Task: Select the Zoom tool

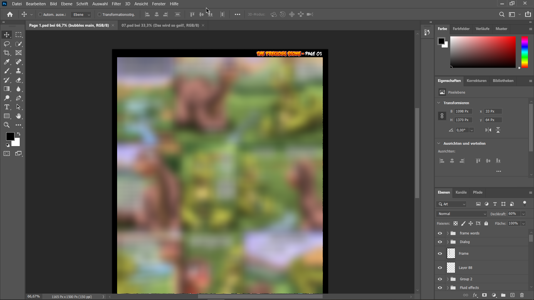Action: pos(7,125)
